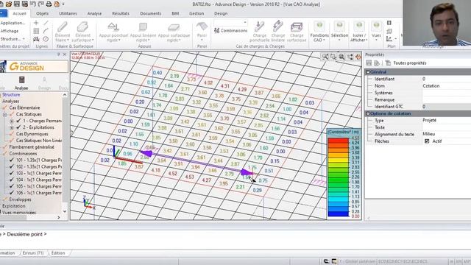Image resolution: width=471 pixels, height=265 pixels.
Task: Click the Paroi icon
Action: pos(202,27)
